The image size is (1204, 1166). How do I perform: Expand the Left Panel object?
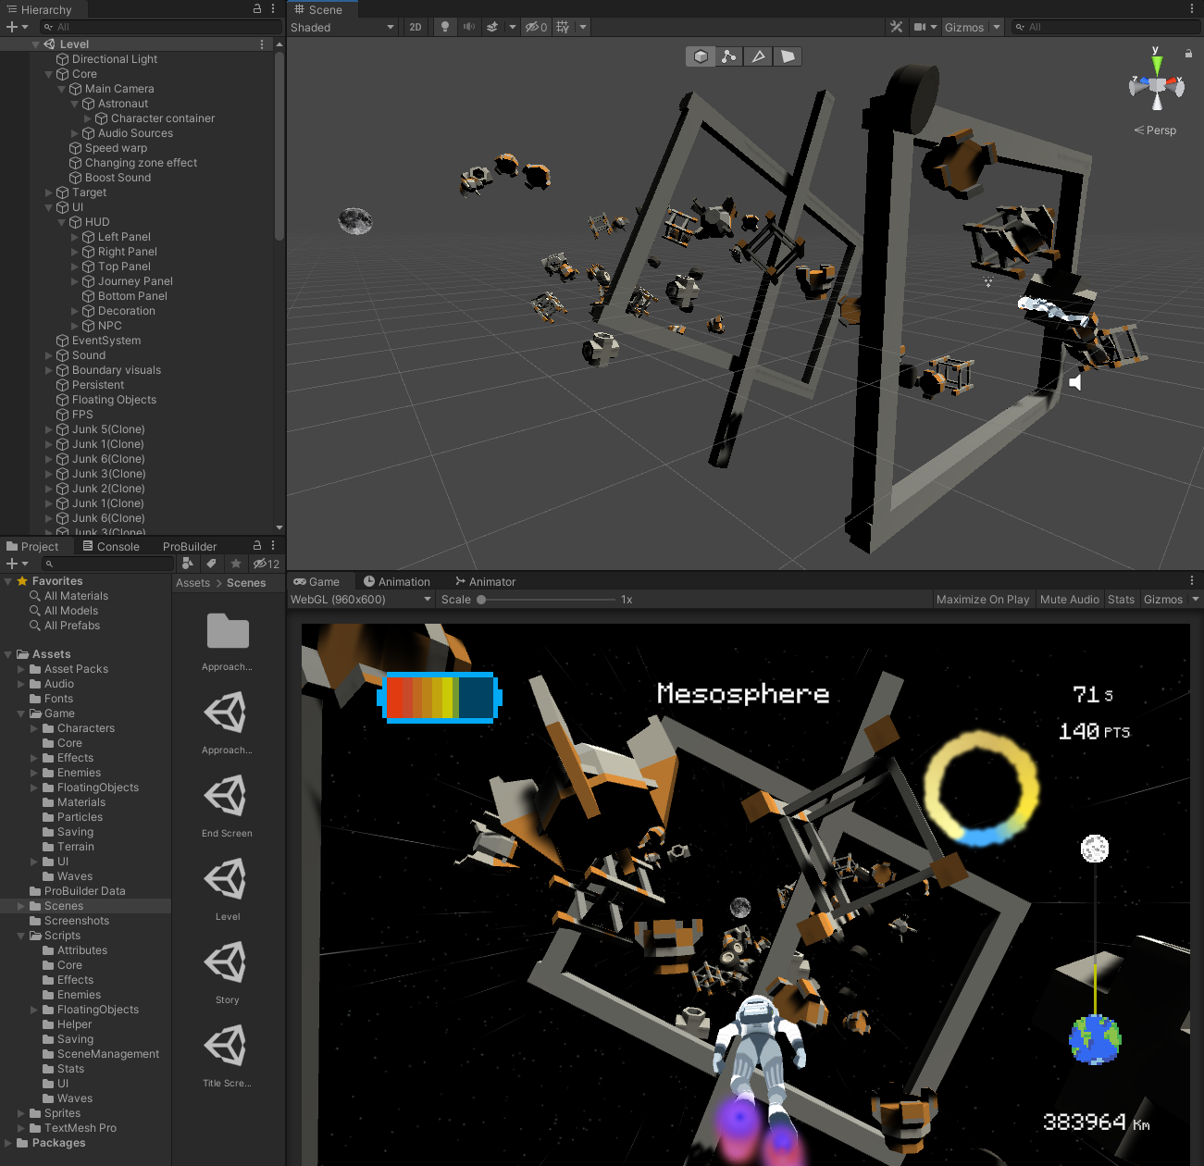(75, 237)
